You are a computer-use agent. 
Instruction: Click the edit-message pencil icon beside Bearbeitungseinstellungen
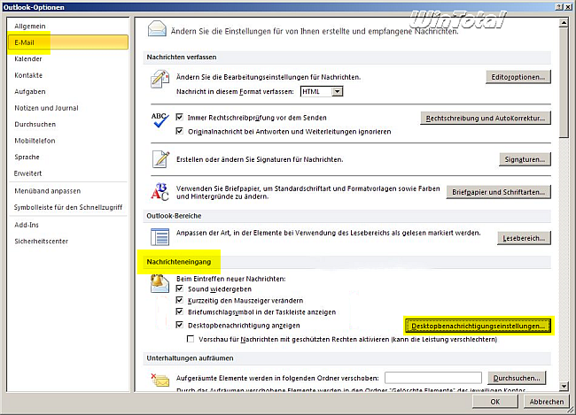pyautogui.click(x=160, y=79)
